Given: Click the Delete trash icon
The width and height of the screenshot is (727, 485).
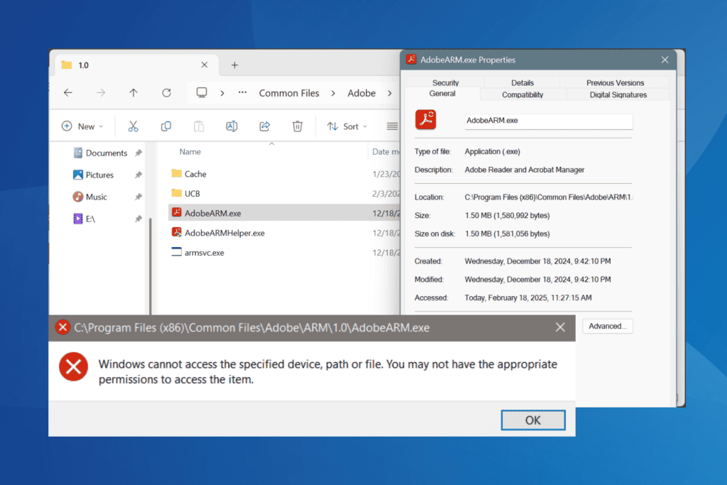Looking at the screenshot, I should point(297,126).
